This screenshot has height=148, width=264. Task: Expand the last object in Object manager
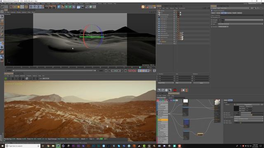pyautogui.click(x=158, y=44)
